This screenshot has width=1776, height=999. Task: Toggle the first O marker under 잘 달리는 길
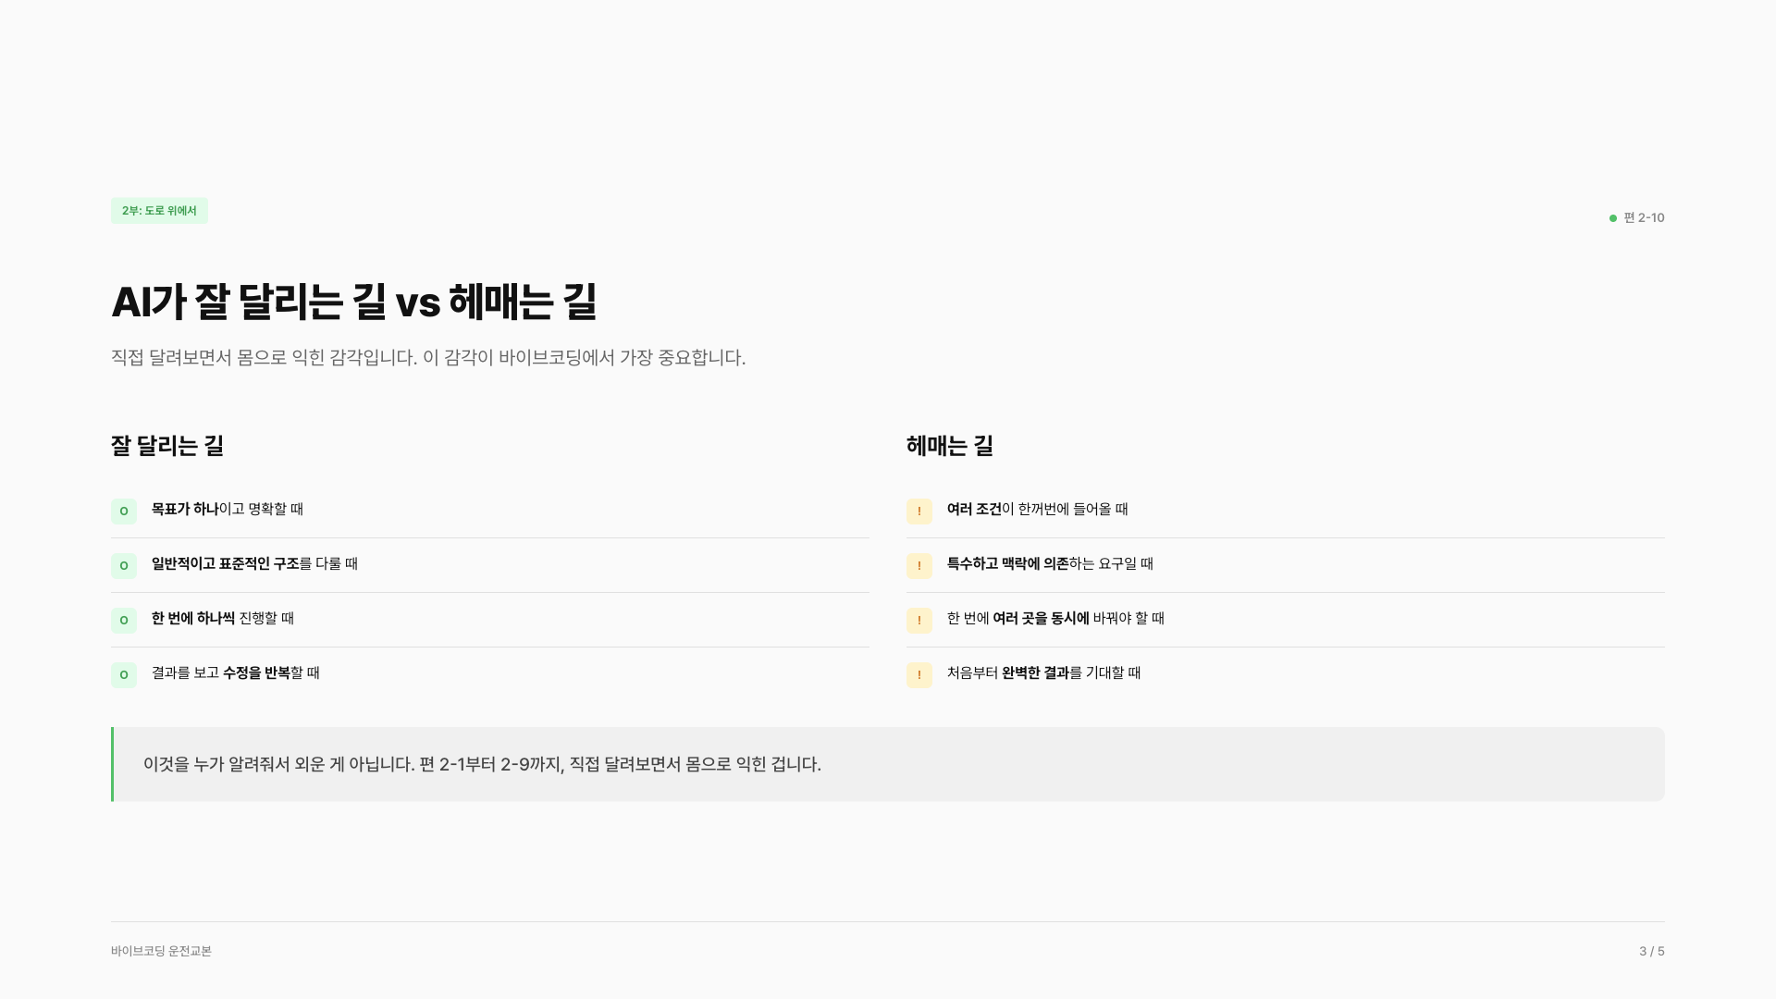[124, 511]
